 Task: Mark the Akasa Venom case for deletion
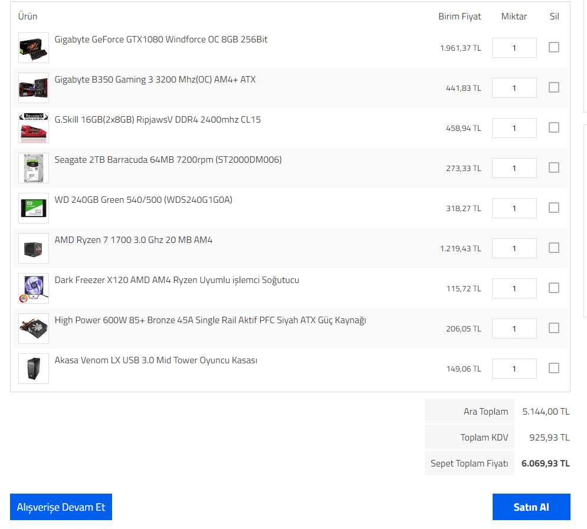tap(553, 368)
